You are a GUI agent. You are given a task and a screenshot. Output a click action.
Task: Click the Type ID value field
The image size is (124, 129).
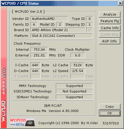point(89,19)
